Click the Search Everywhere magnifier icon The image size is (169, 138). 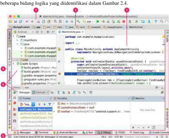click(162, 21)
